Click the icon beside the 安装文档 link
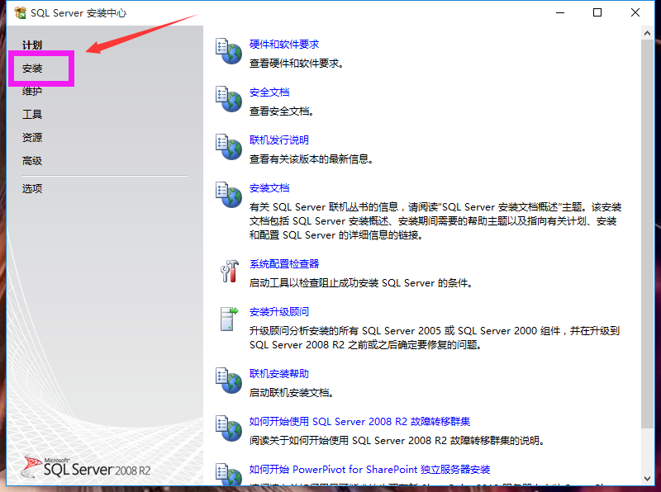This screenshot has height=492, width=661. [x=229, y=195]
